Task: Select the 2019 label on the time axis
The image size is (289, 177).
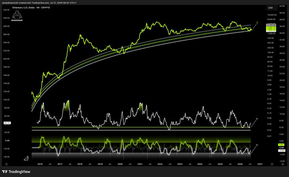Action: point(100,164)
